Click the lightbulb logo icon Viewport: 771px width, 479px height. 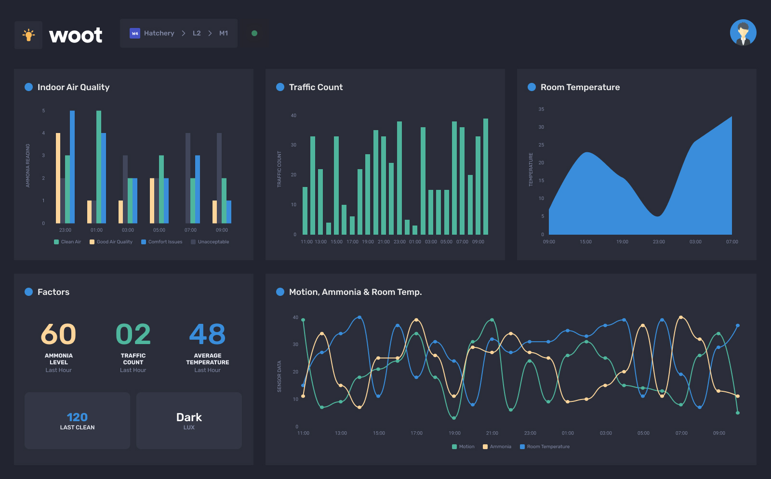[28, 35]
